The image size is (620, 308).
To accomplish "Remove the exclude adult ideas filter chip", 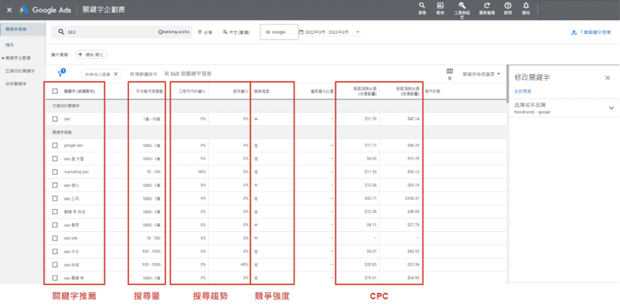I will coord(116,74).
